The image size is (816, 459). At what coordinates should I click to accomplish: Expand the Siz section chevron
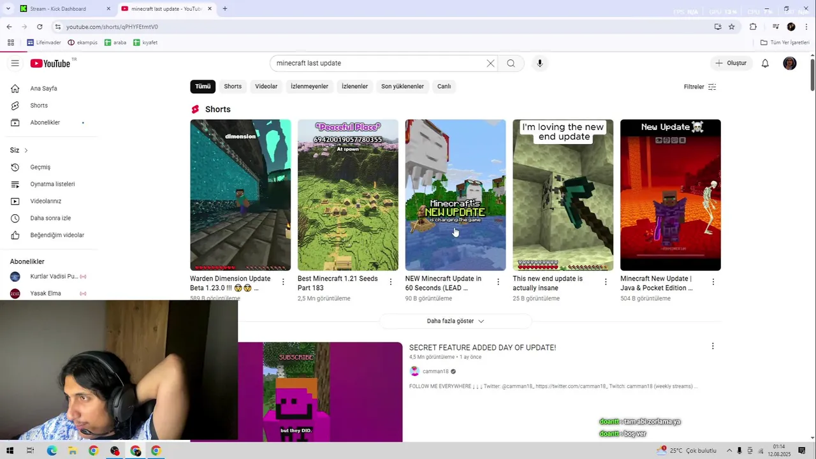pyautogui.click(x=26, y=150)
